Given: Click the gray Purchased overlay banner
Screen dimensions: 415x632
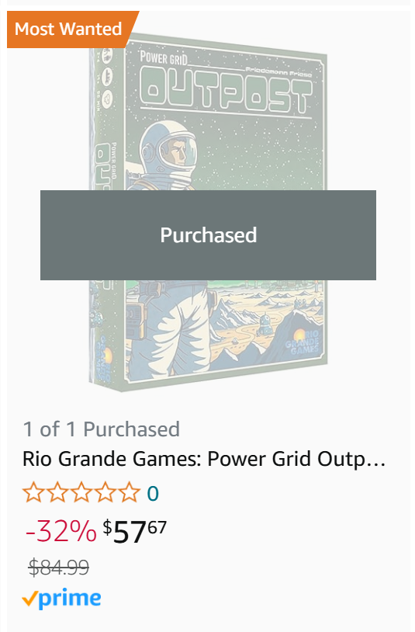Looking at the screenshot, I should click(208, 235).
